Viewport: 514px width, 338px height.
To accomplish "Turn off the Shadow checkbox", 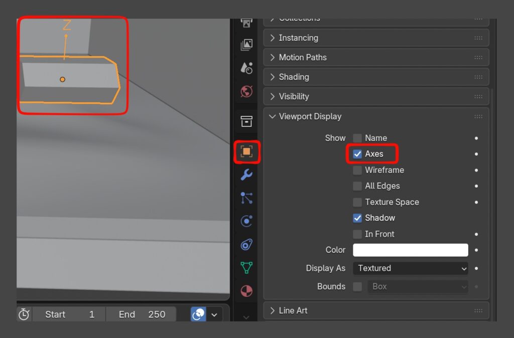I will tap(357, 218).
